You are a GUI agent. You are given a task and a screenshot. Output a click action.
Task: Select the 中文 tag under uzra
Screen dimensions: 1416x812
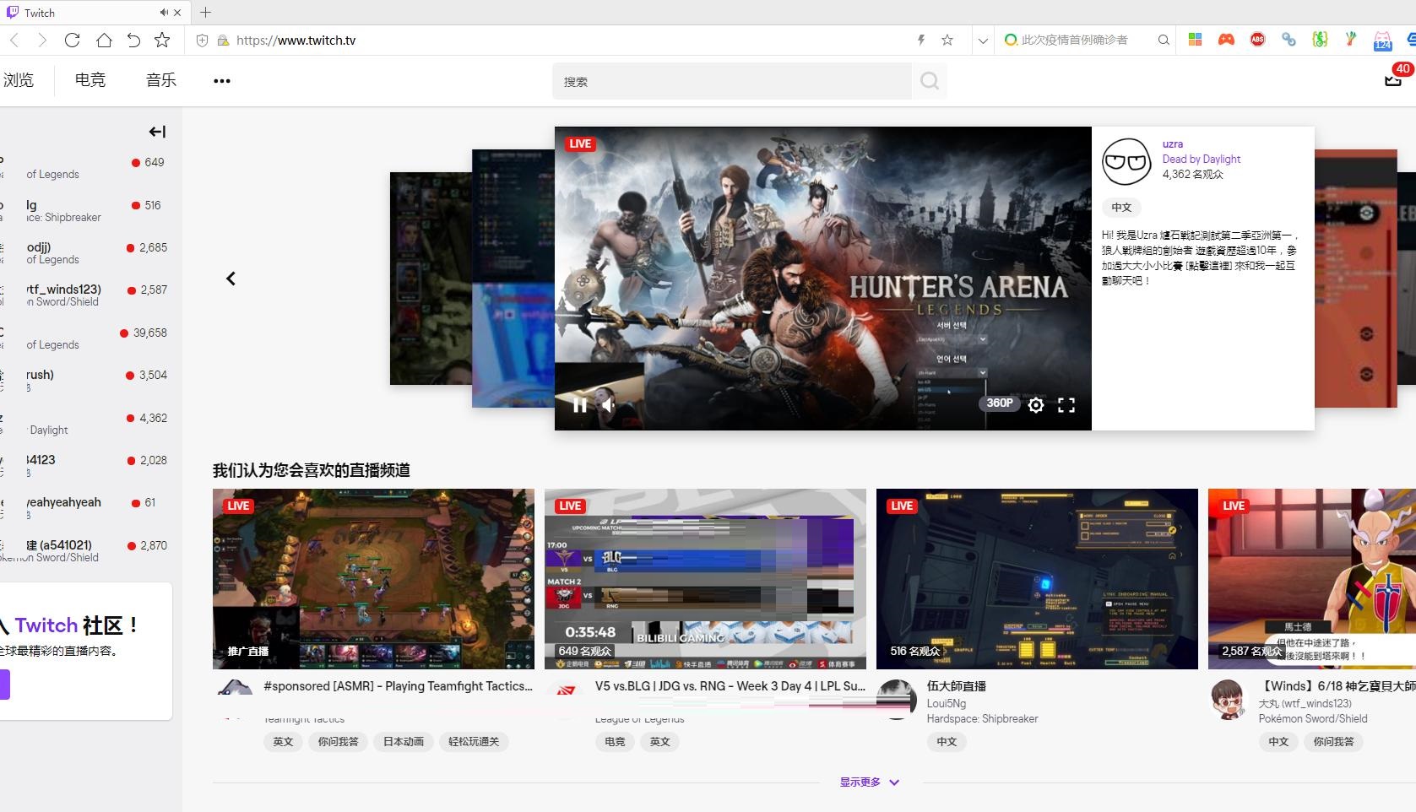[x=1121, y=208]
